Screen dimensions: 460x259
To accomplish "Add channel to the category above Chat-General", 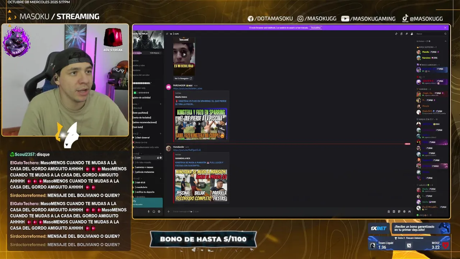I will click(x=161, y=133).
